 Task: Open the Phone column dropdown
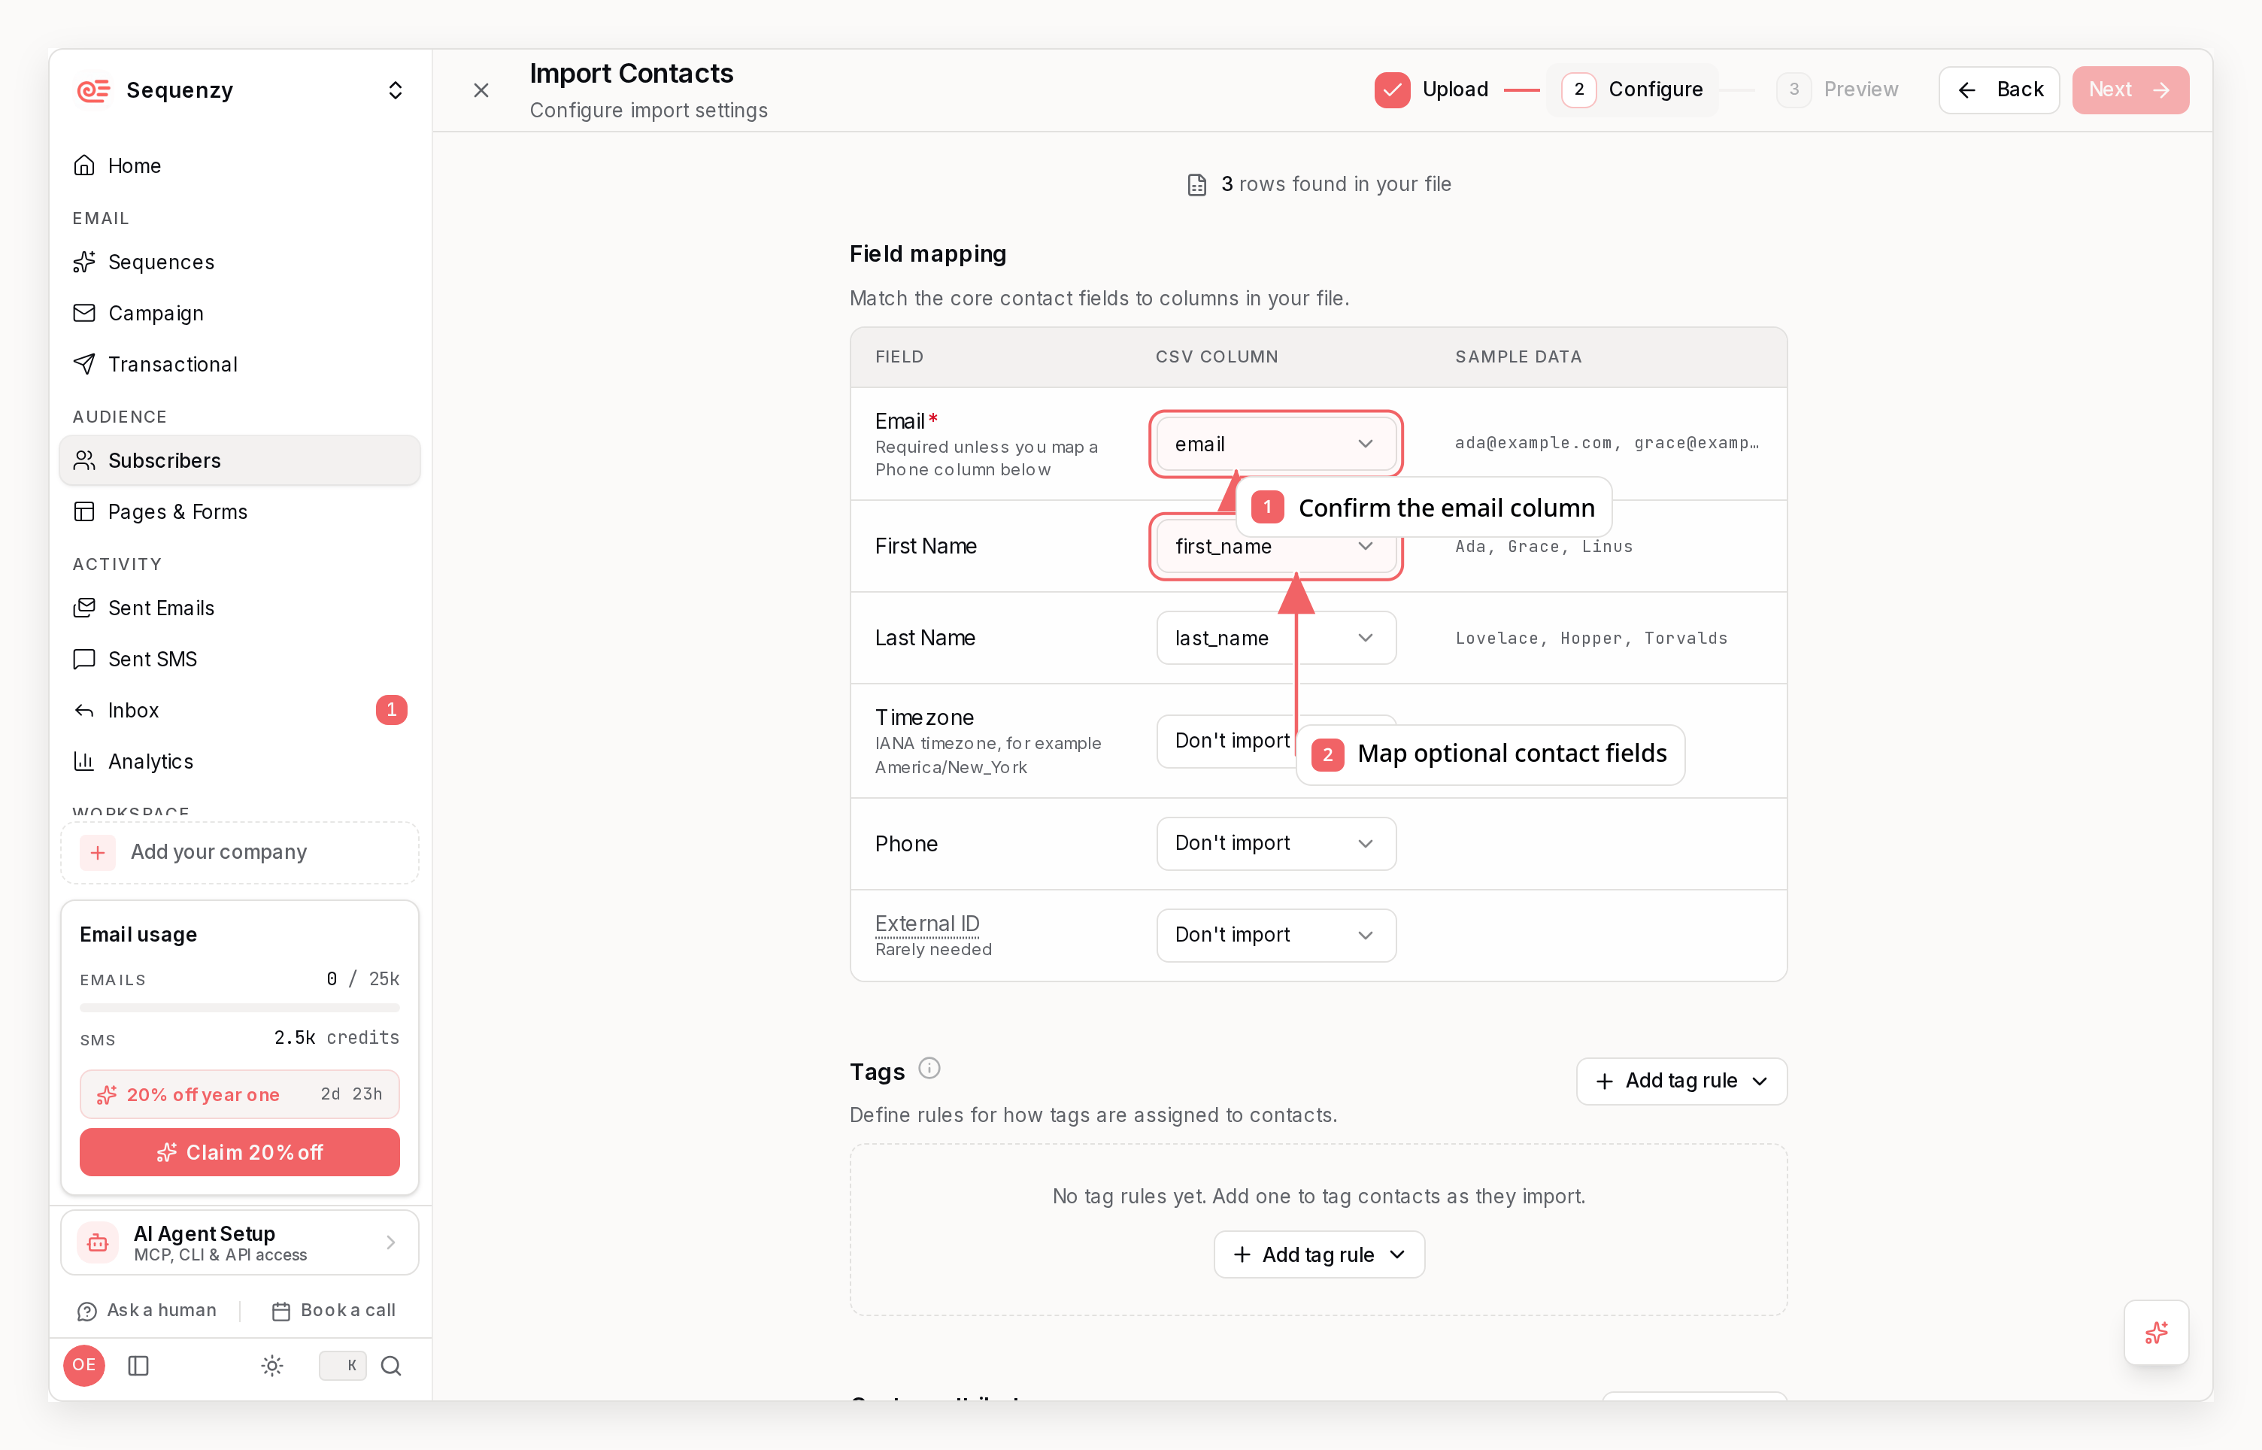[x=1275, y=842]
